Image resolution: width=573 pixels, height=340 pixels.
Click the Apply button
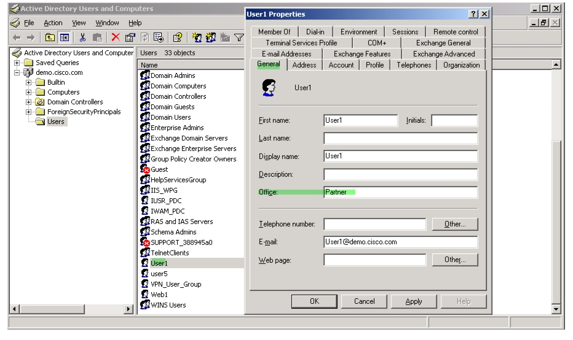[414, 301]
